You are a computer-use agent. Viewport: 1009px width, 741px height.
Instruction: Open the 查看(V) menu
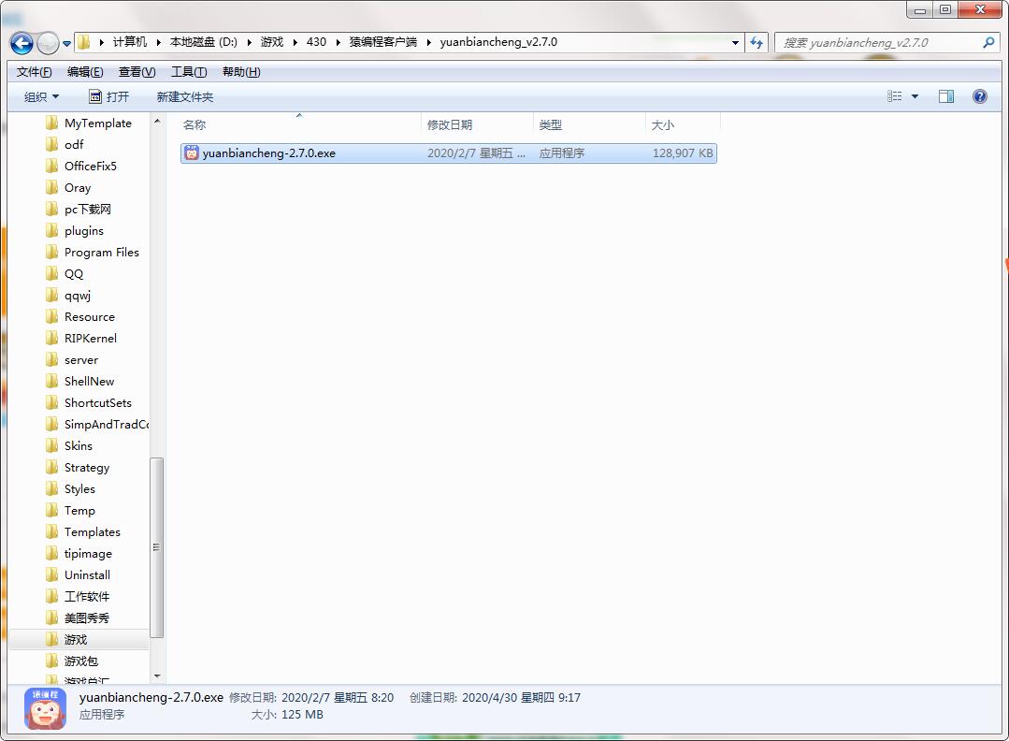click(x=137, y=71)
